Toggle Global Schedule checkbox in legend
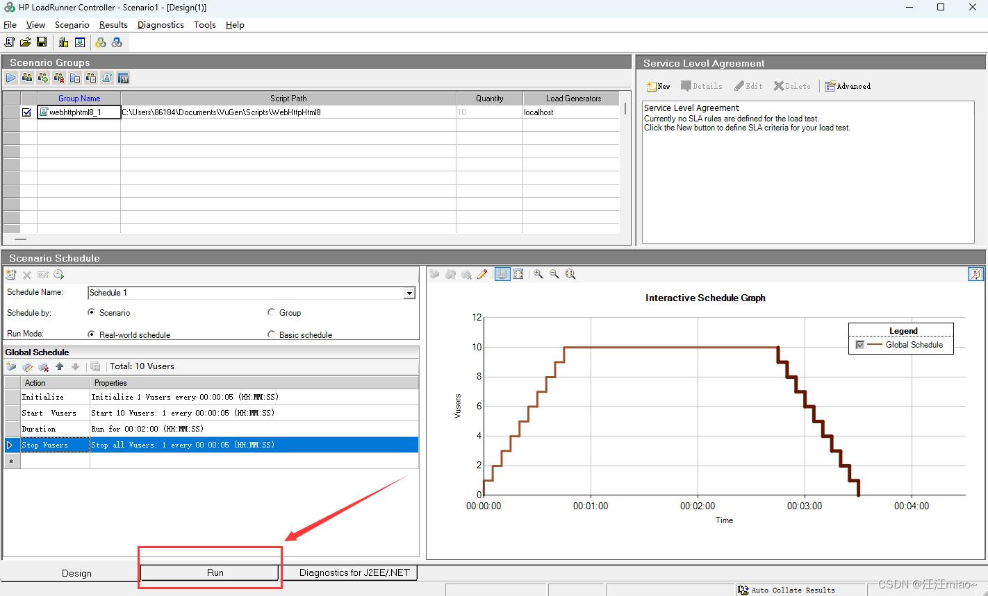 click(860, 345)
